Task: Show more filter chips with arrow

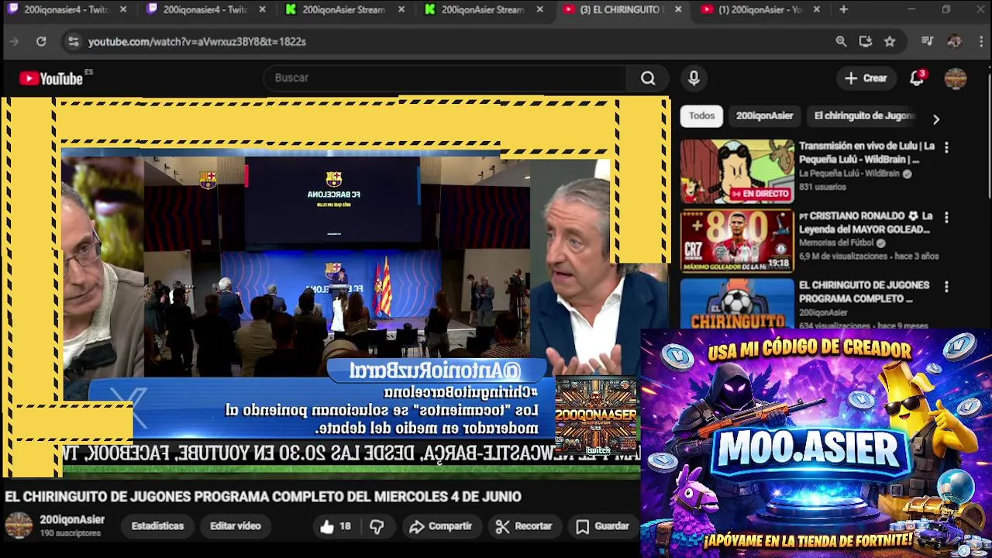Action: click(x=935, y=119)
